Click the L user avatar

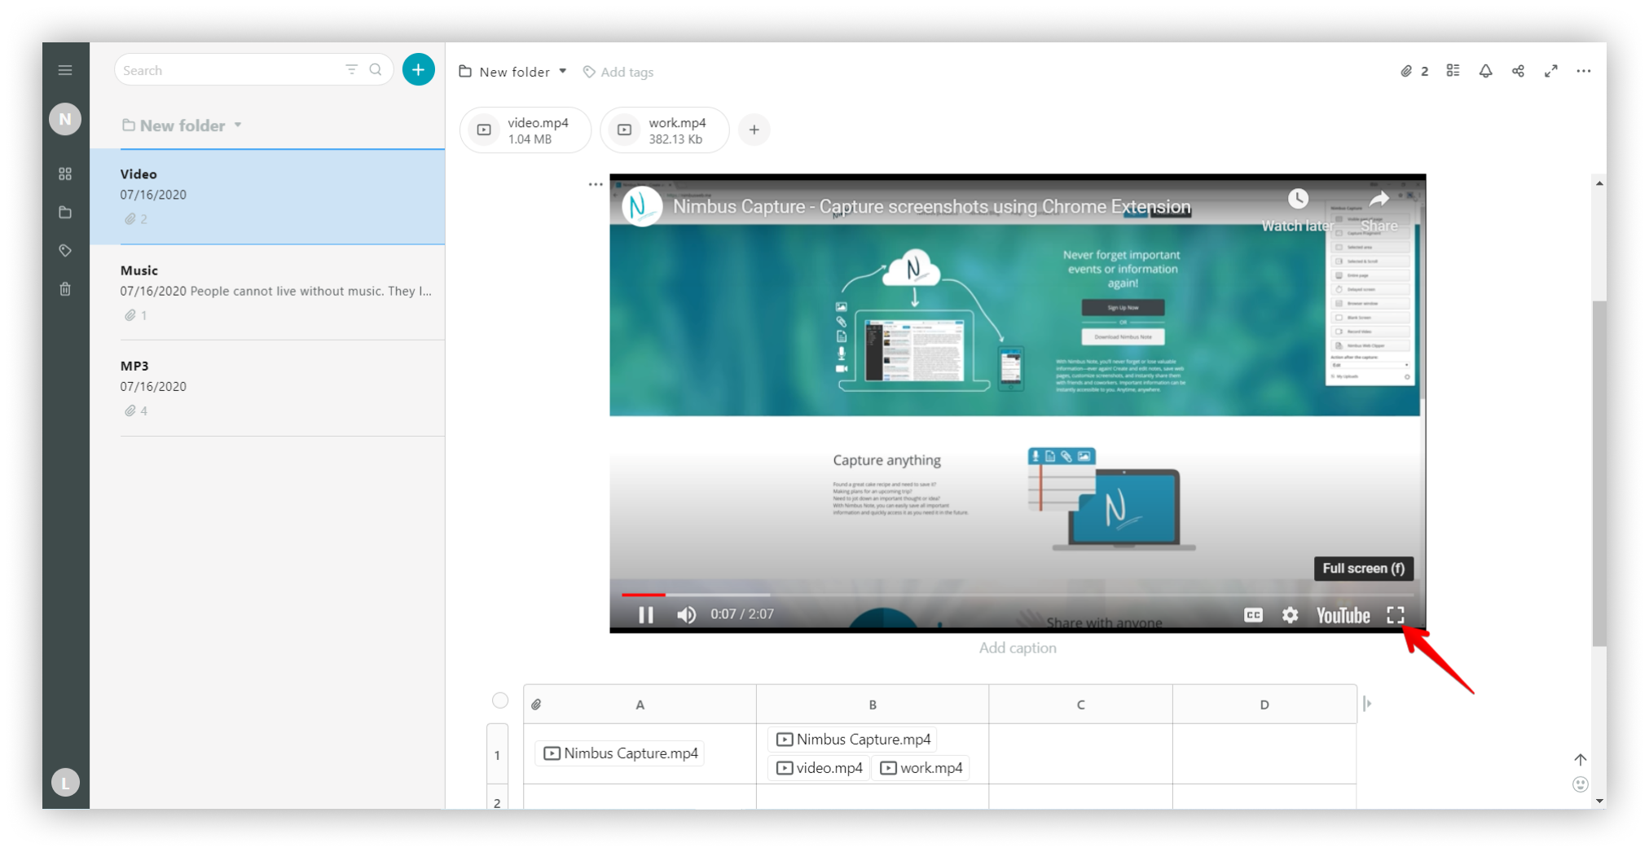[65, 783]
